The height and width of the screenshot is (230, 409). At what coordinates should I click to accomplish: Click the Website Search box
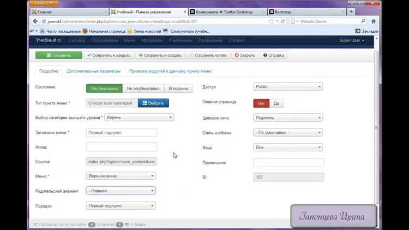(328, 21)
